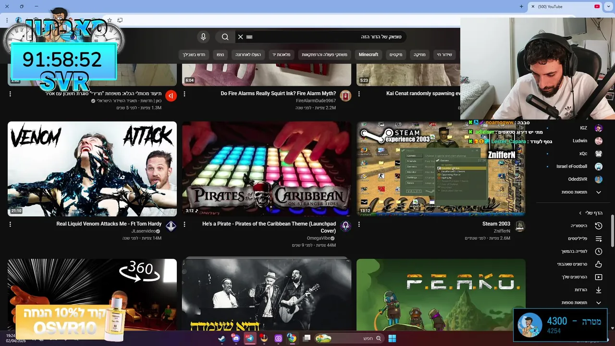615x346 pixels.
Task: Click the red כאן news channel avatar
Action: tap(171, 96)
